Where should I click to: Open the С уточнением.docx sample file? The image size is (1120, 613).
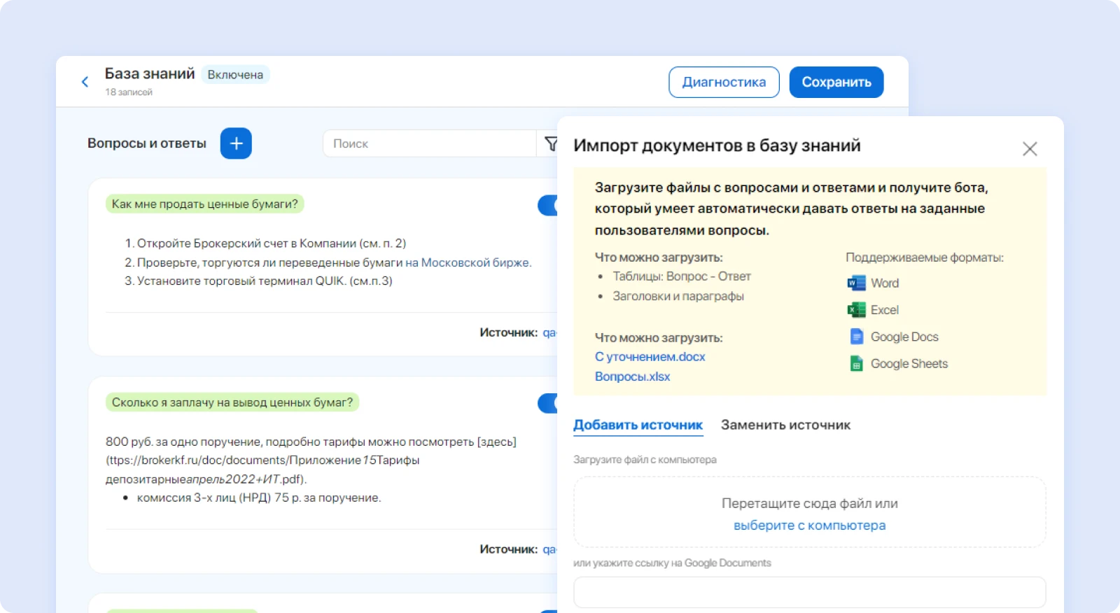point(650,357)
